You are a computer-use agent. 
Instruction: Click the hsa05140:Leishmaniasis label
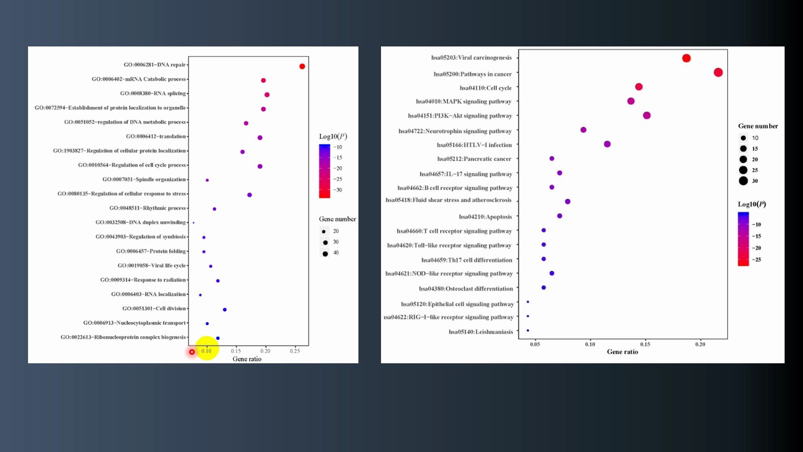pos(481,332)
